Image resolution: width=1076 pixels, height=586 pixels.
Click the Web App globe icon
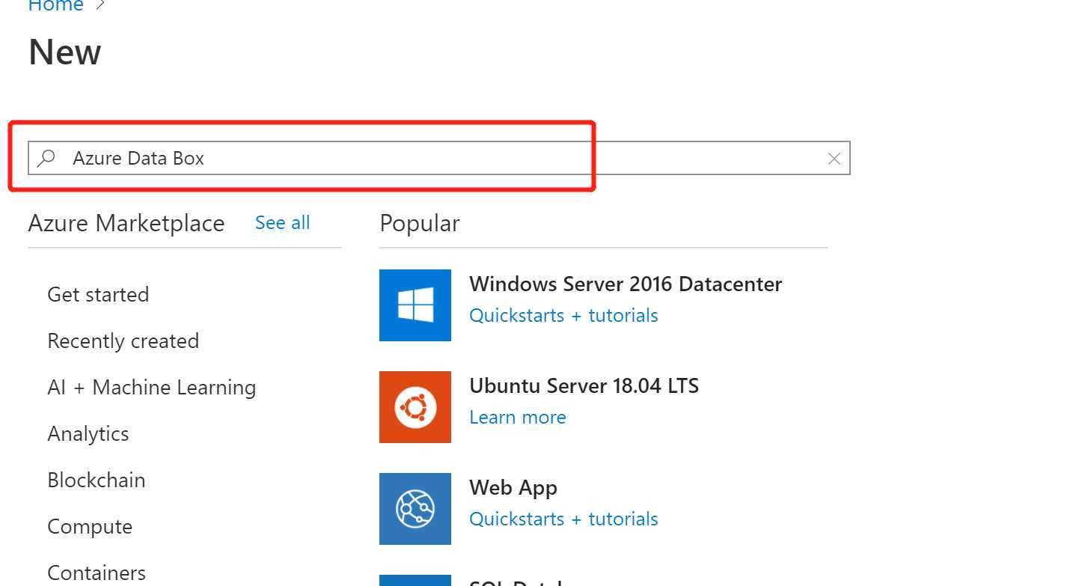point(415,509)
